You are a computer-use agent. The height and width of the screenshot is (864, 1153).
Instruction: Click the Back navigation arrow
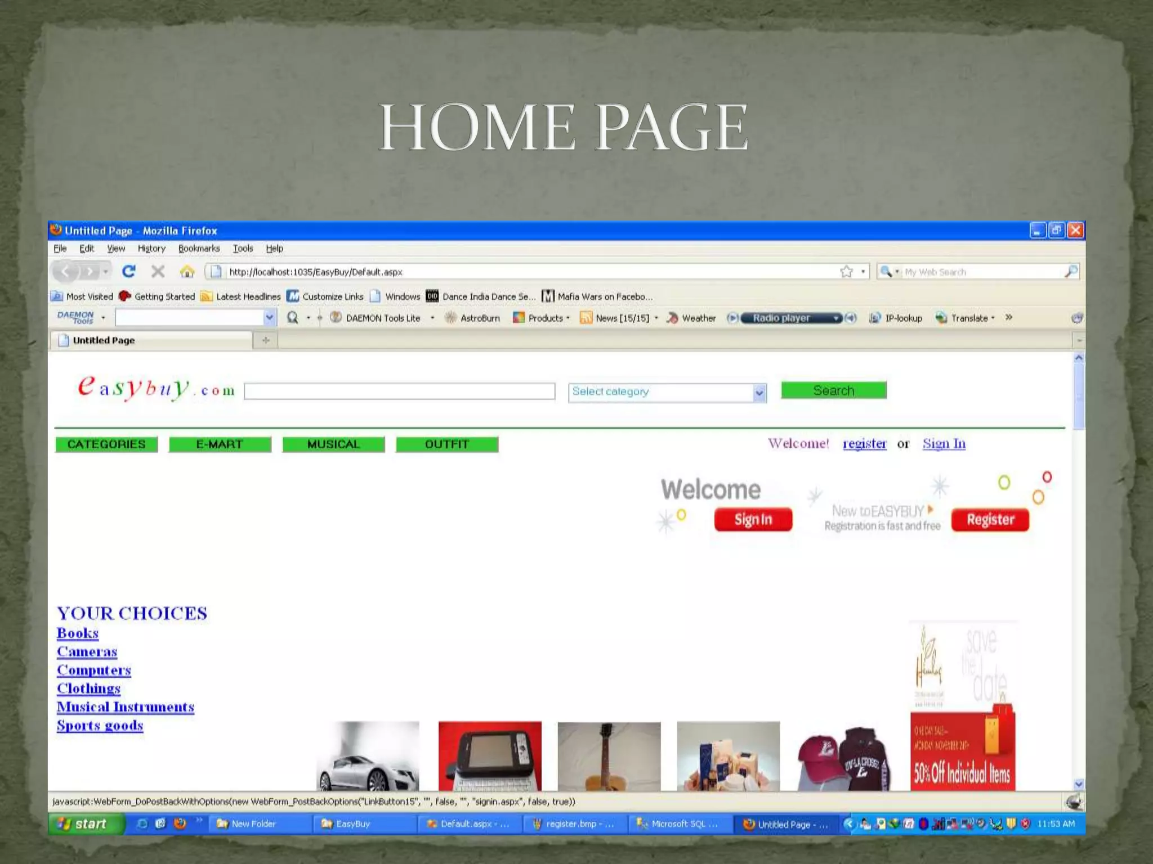[x=66, y=272]
